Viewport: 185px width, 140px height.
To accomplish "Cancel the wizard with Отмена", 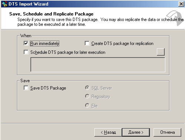I will click(167, 132).
